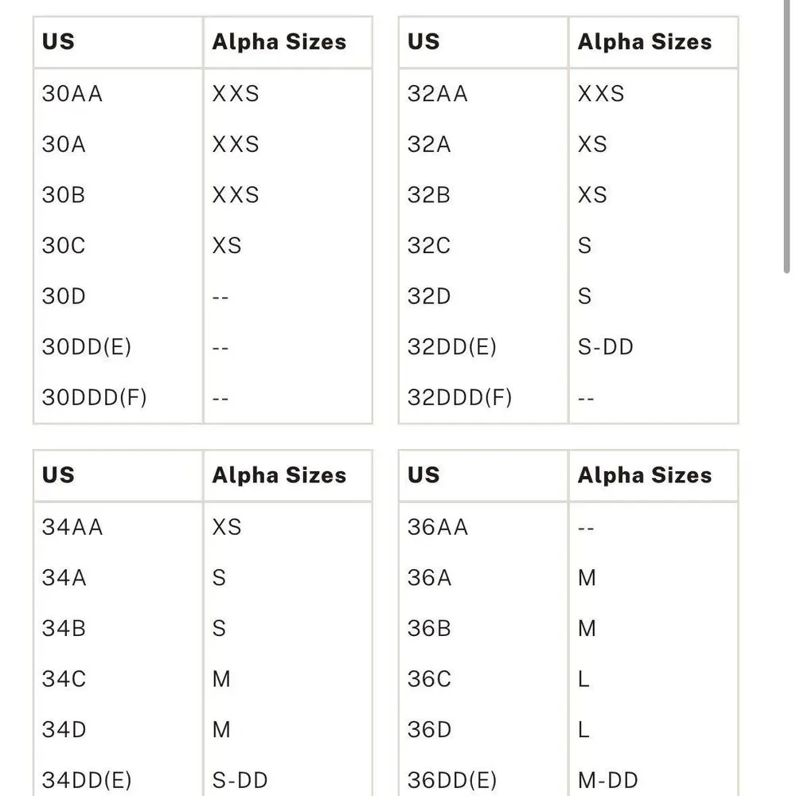This screenshot has width=796, height=796.
Task: Click the Alpha Sizes header in the 30 table
Action: click(279, 42)
